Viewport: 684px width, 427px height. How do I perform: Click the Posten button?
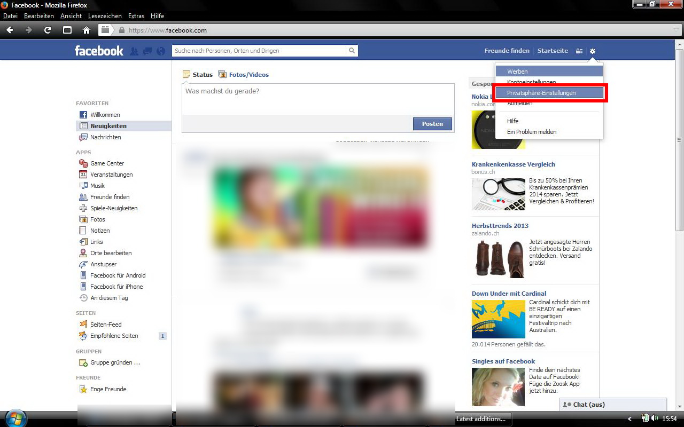coord(432,124)
